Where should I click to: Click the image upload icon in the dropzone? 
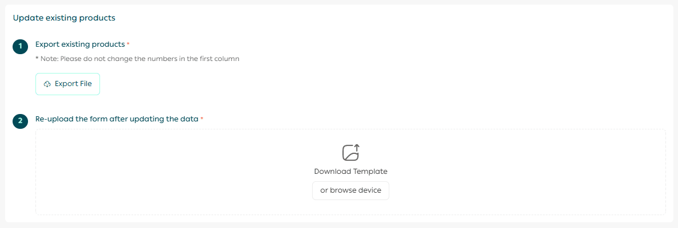click(350, 153)
